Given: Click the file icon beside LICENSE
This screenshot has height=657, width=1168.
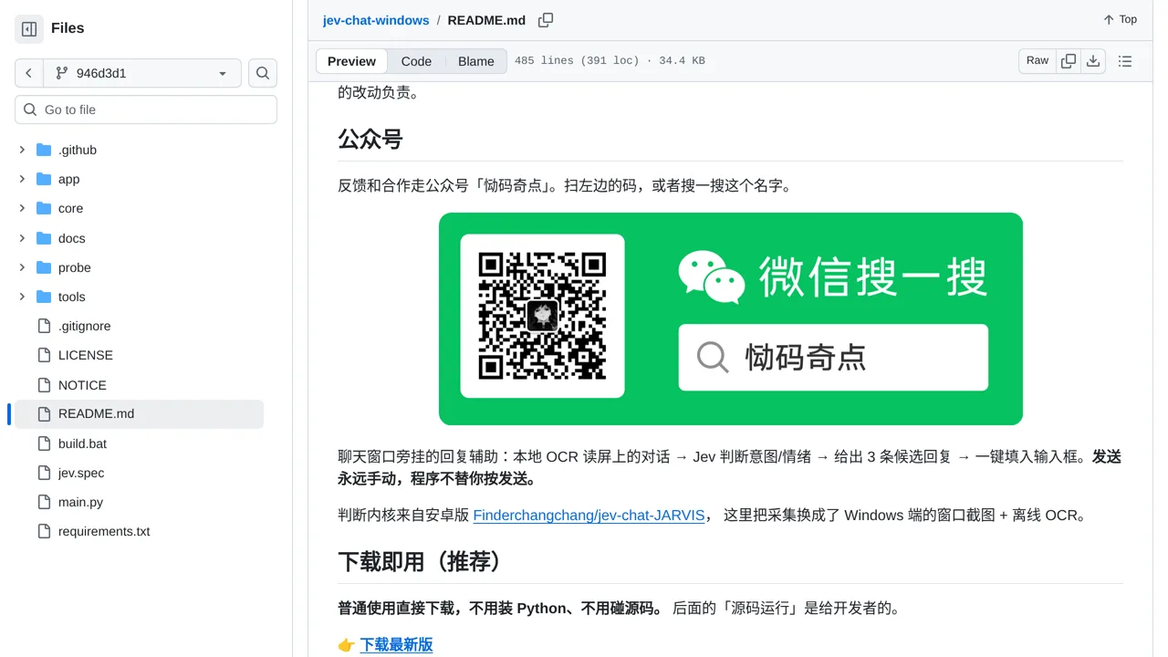Looking at the screenshot, I should coord(44,355).
